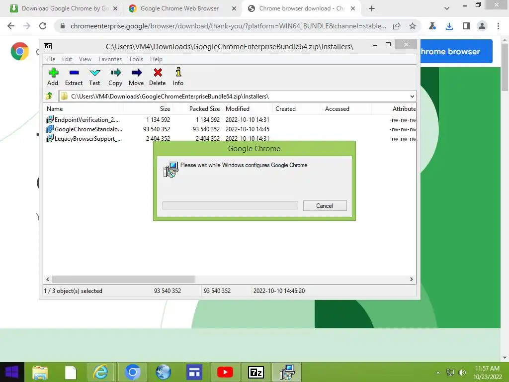Open Chrome profile menu
Screen dimensions: 509x382
[x=482, y=26]
